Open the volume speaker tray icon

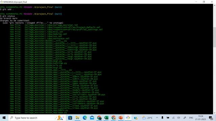coord(179,118)
